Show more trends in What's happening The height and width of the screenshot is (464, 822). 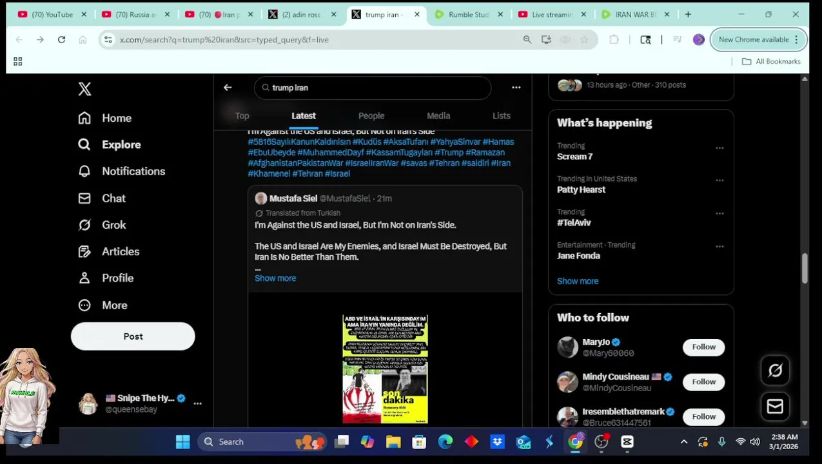click(578, 281)
